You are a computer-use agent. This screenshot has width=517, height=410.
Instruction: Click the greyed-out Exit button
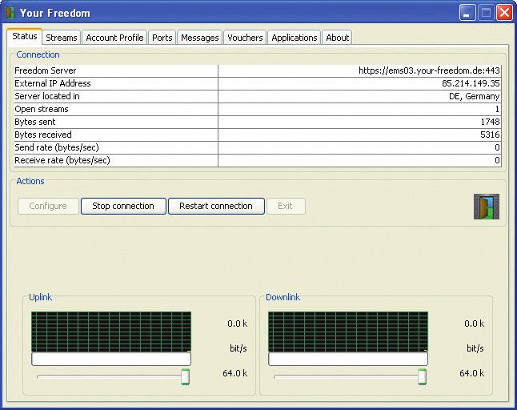pos(286,206)
